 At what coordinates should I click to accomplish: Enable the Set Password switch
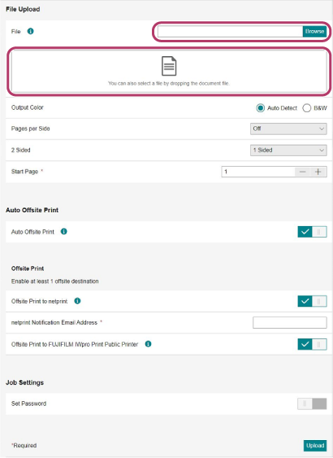click(x=312, y=403)
